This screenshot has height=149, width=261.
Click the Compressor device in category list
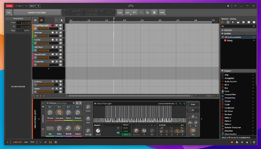coord(230,108)
